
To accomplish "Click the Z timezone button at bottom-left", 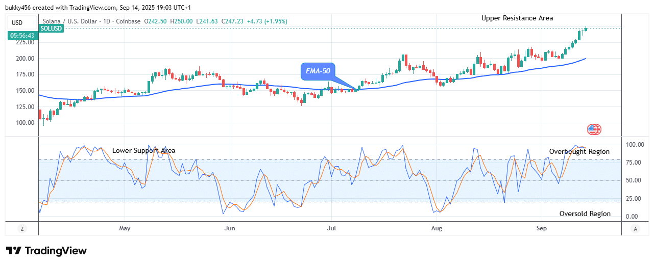I will [22, 229].
